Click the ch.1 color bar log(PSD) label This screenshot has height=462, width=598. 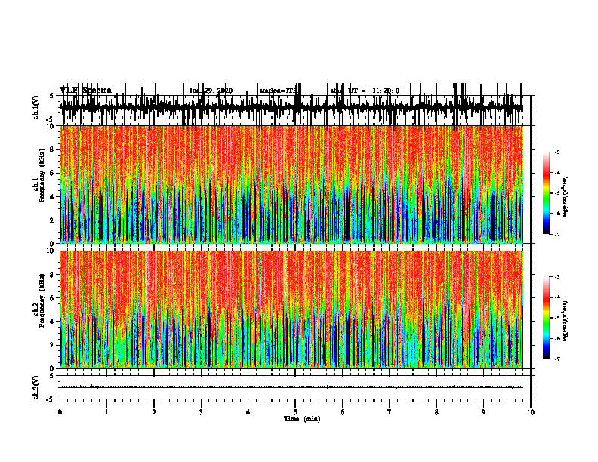(x=566, y=197)
